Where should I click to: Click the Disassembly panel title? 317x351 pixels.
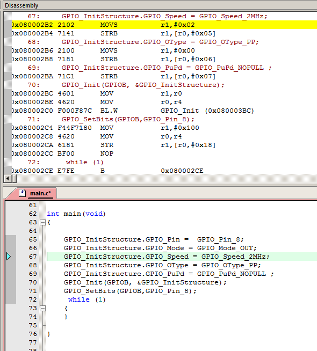pos(21,5)
